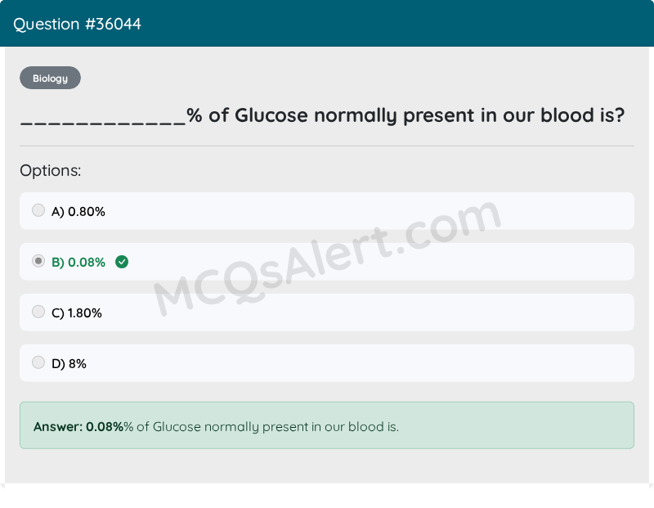Select radio button for option C

[x=38, y=312]
